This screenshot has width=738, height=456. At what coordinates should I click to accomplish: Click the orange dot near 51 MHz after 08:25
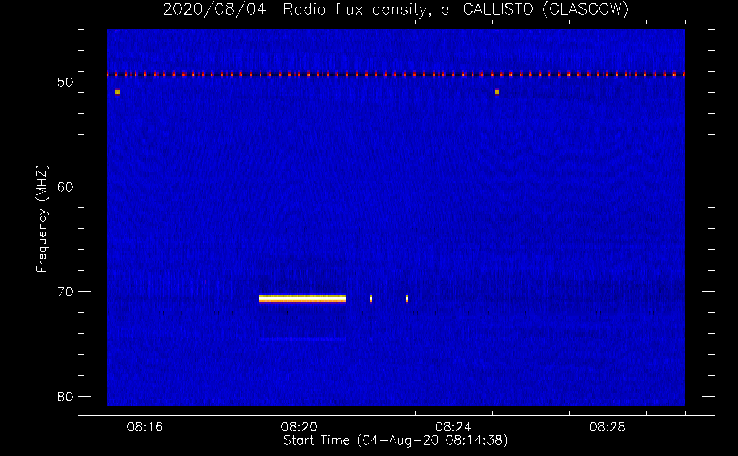tap(497, 92)
